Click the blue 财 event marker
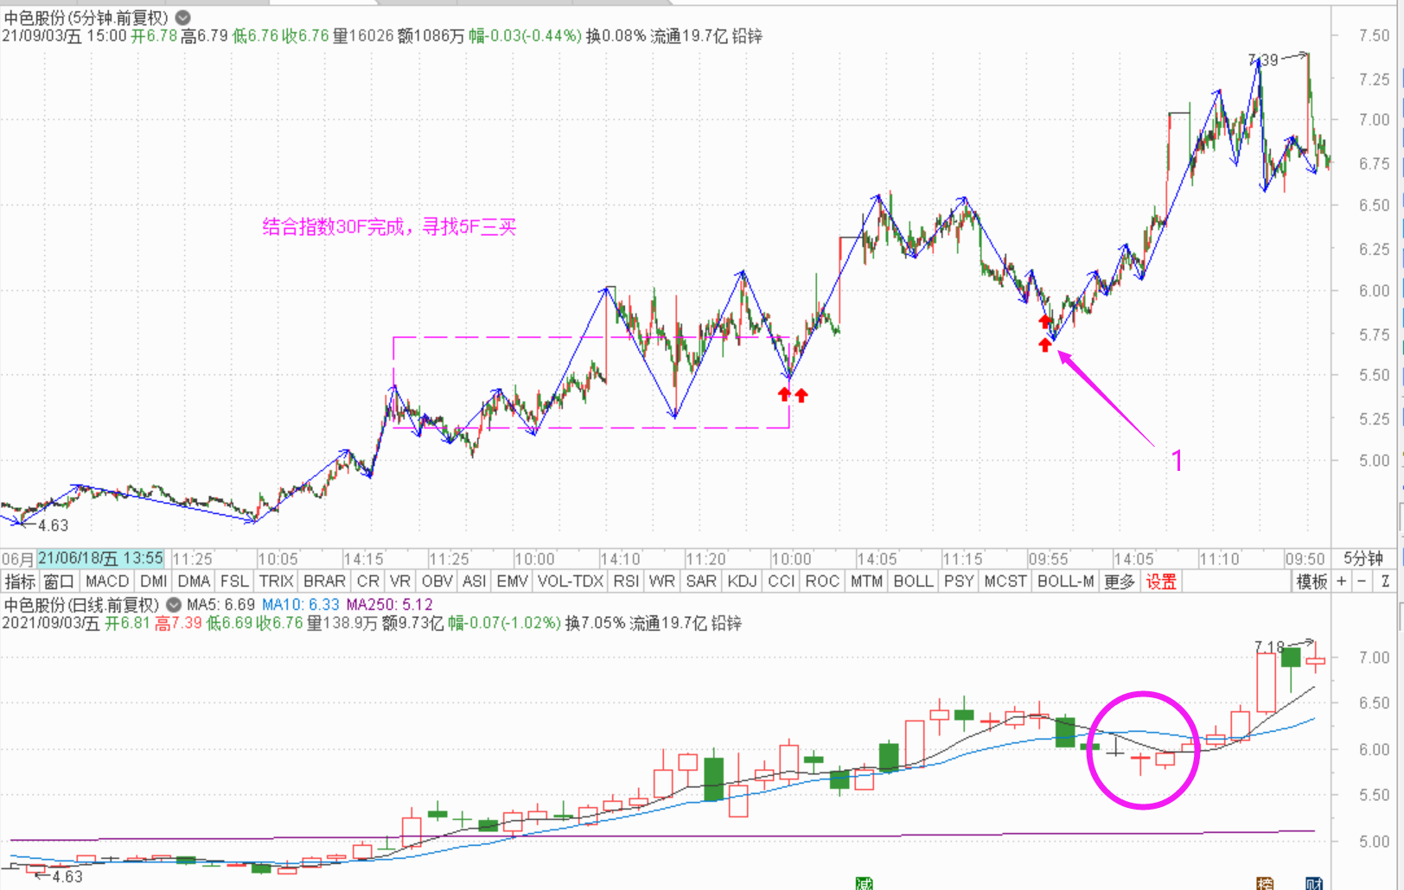 tap(1314, 883)
